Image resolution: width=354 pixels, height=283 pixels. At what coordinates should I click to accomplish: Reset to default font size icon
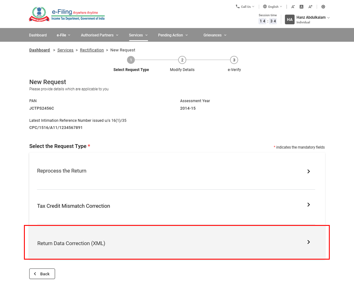click(x=301, y=7)
